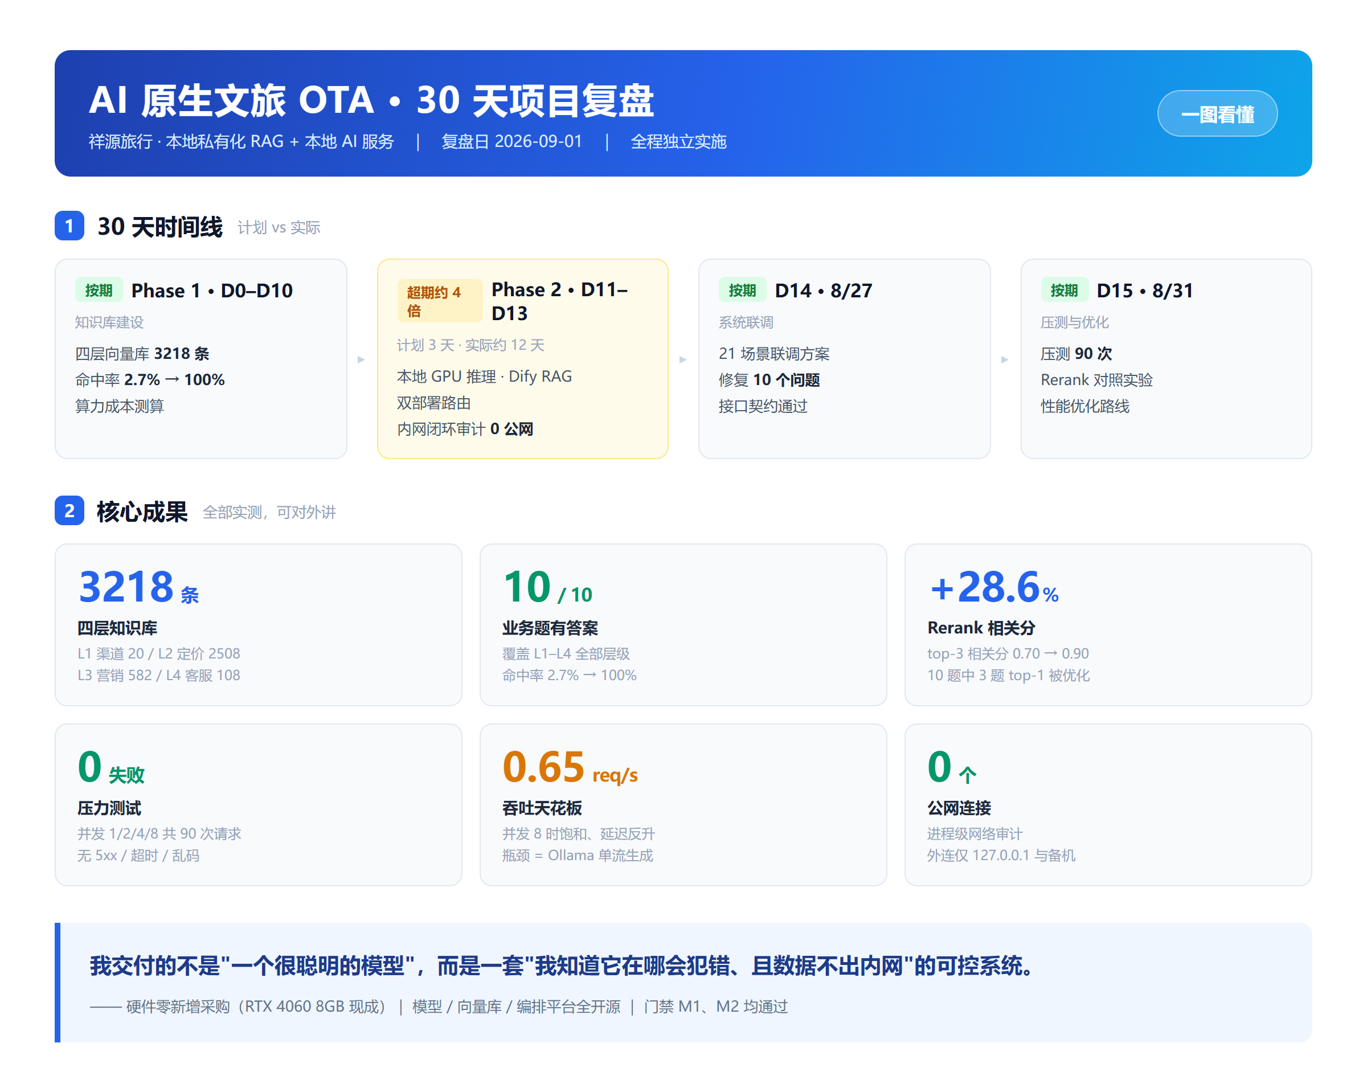This screenshot has width=1367, height=1088.
Task: Click the bottom summary quote banner
Action: [683, 982]
